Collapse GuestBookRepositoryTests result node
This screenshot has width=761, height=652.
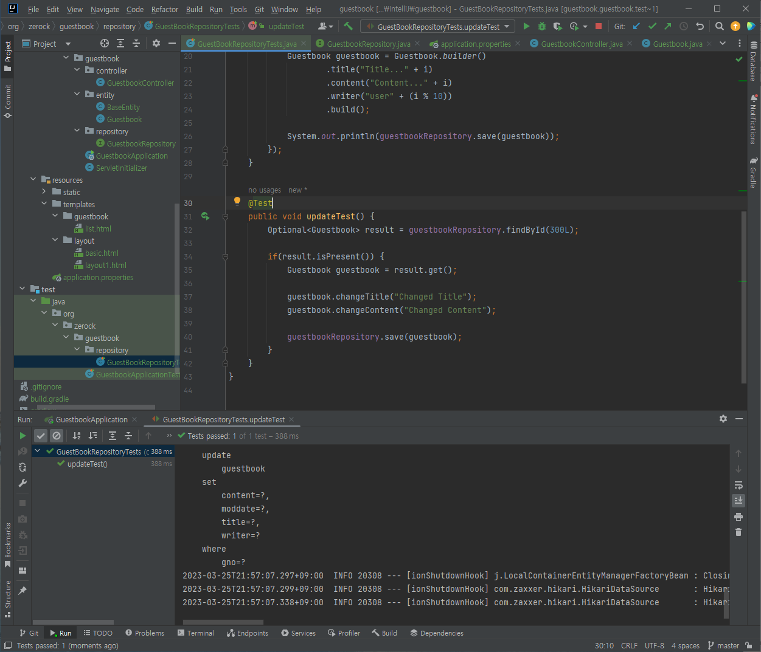pos(38,451)
